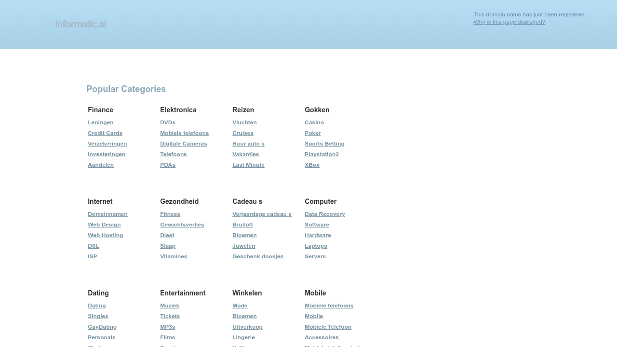Click Gewichtsverlies under Gezondheid
Image resolution: width=617 pixels, height=347 pixels.
coord(182,225)
